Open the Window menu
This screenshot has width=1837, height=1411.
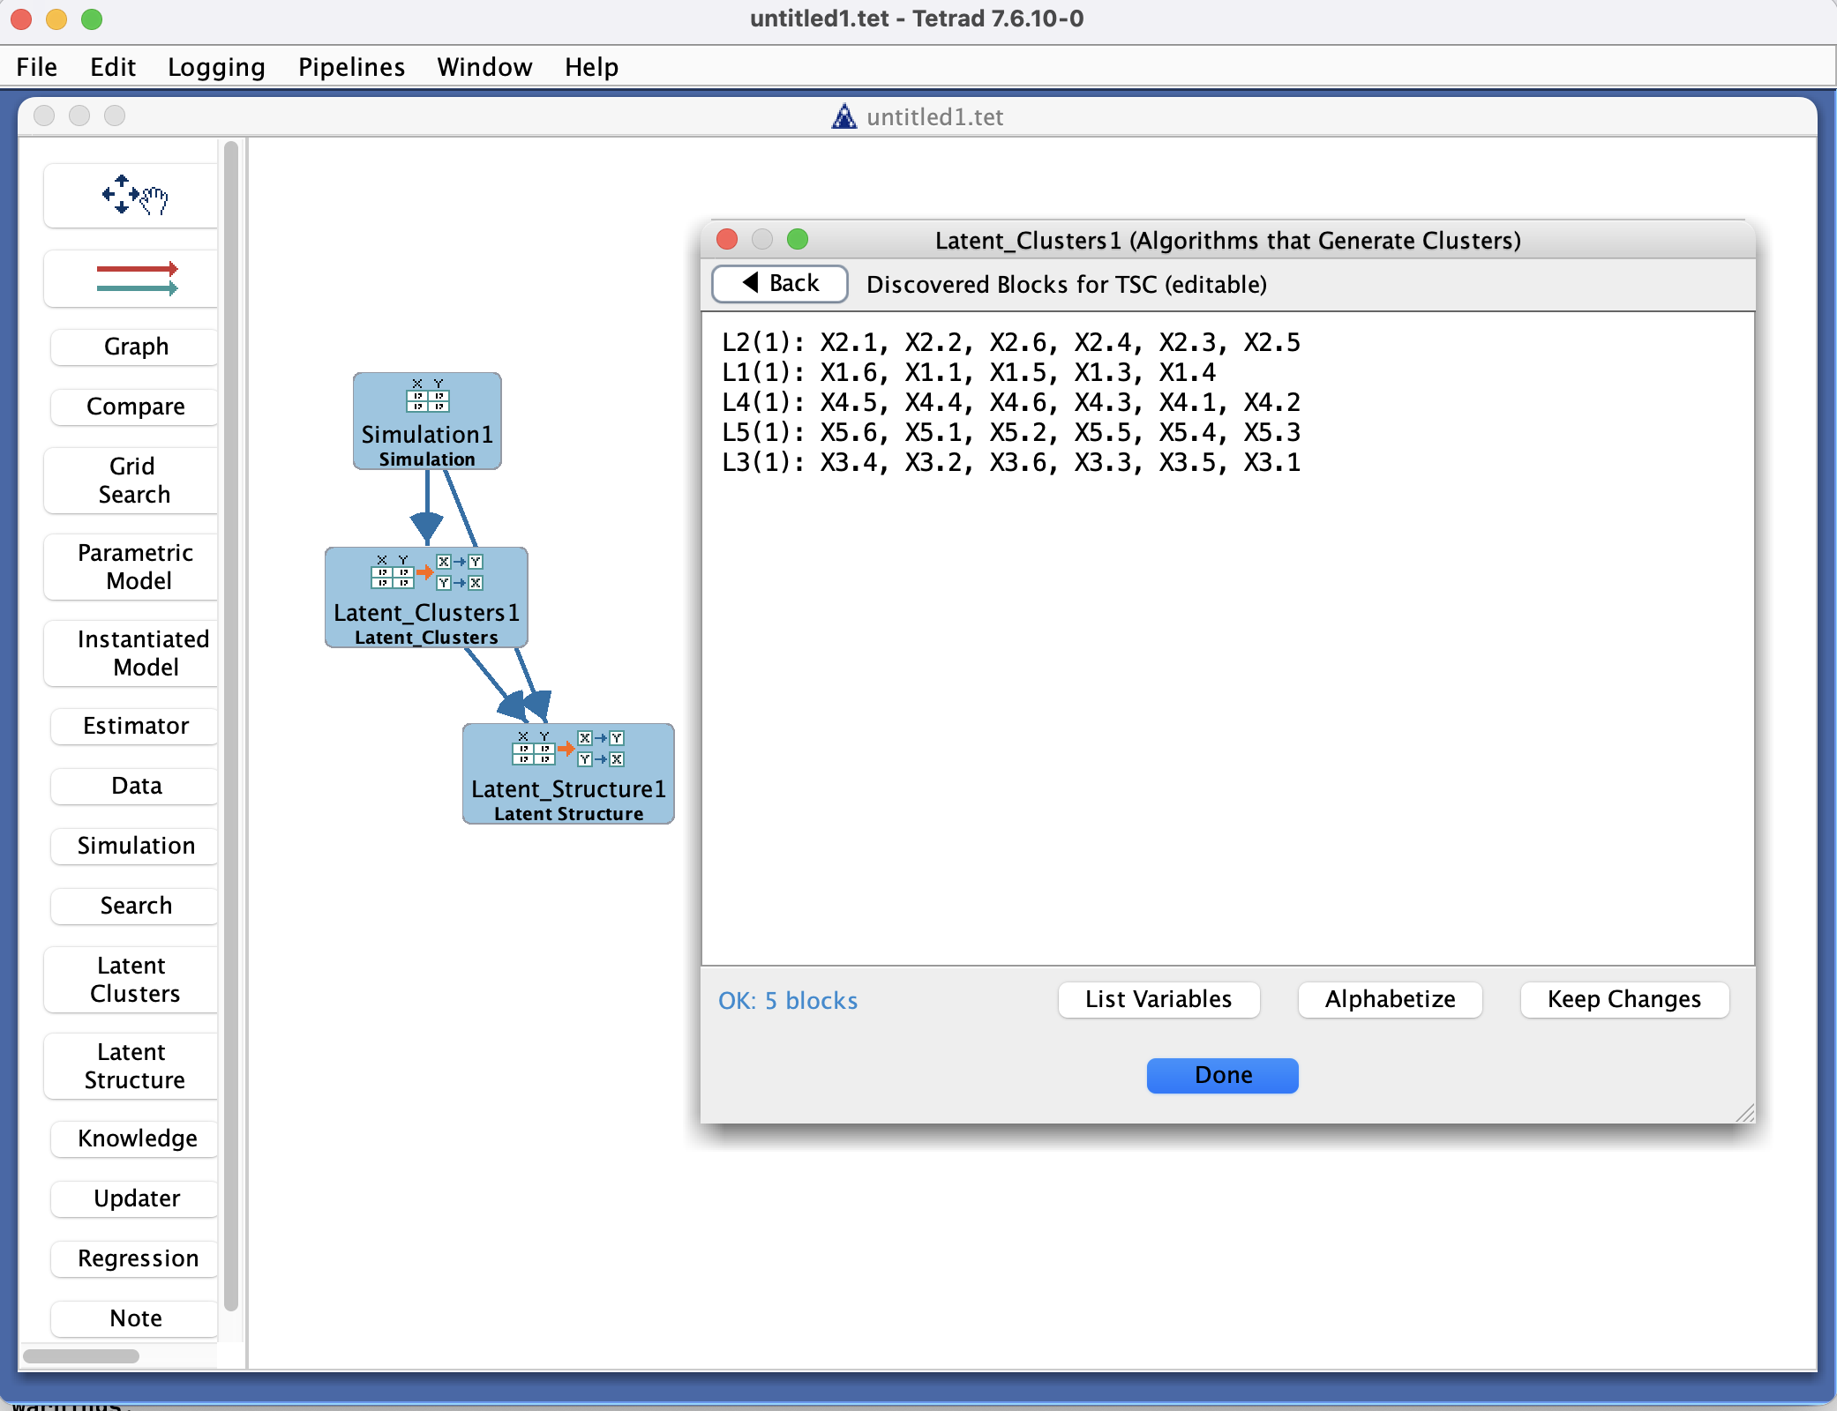pos(484,67)
